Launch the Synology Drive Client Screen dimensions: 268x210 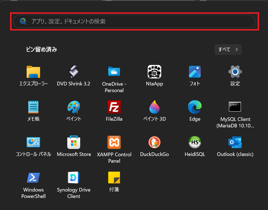pos(74,178)
